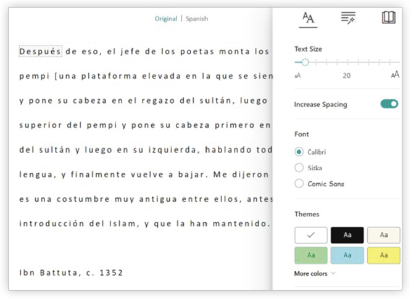Click the word Islam in the text
Screen dimensions: 411x301
coord(123,224)
